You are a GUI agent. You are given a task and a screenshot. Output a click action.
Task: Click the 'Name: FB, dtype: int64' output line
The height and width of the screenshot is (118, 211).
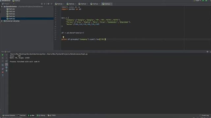[19, 58]
